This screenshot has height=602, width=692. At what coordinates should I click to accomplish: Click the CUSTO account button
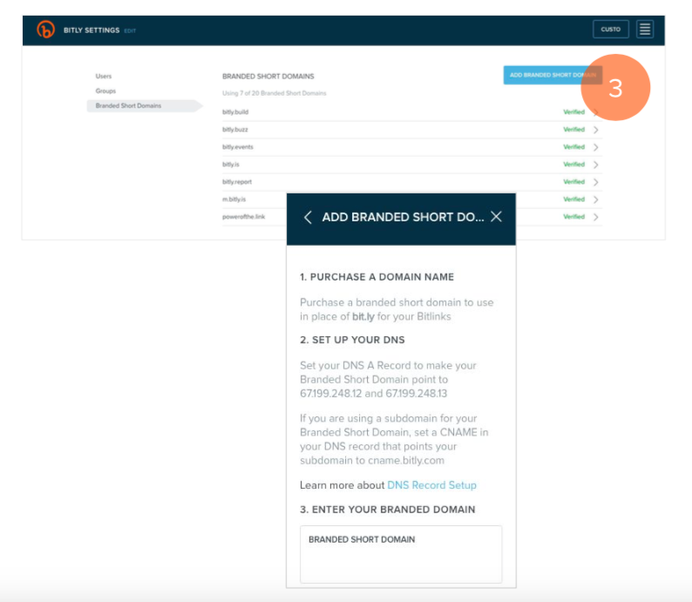point(610,30)
